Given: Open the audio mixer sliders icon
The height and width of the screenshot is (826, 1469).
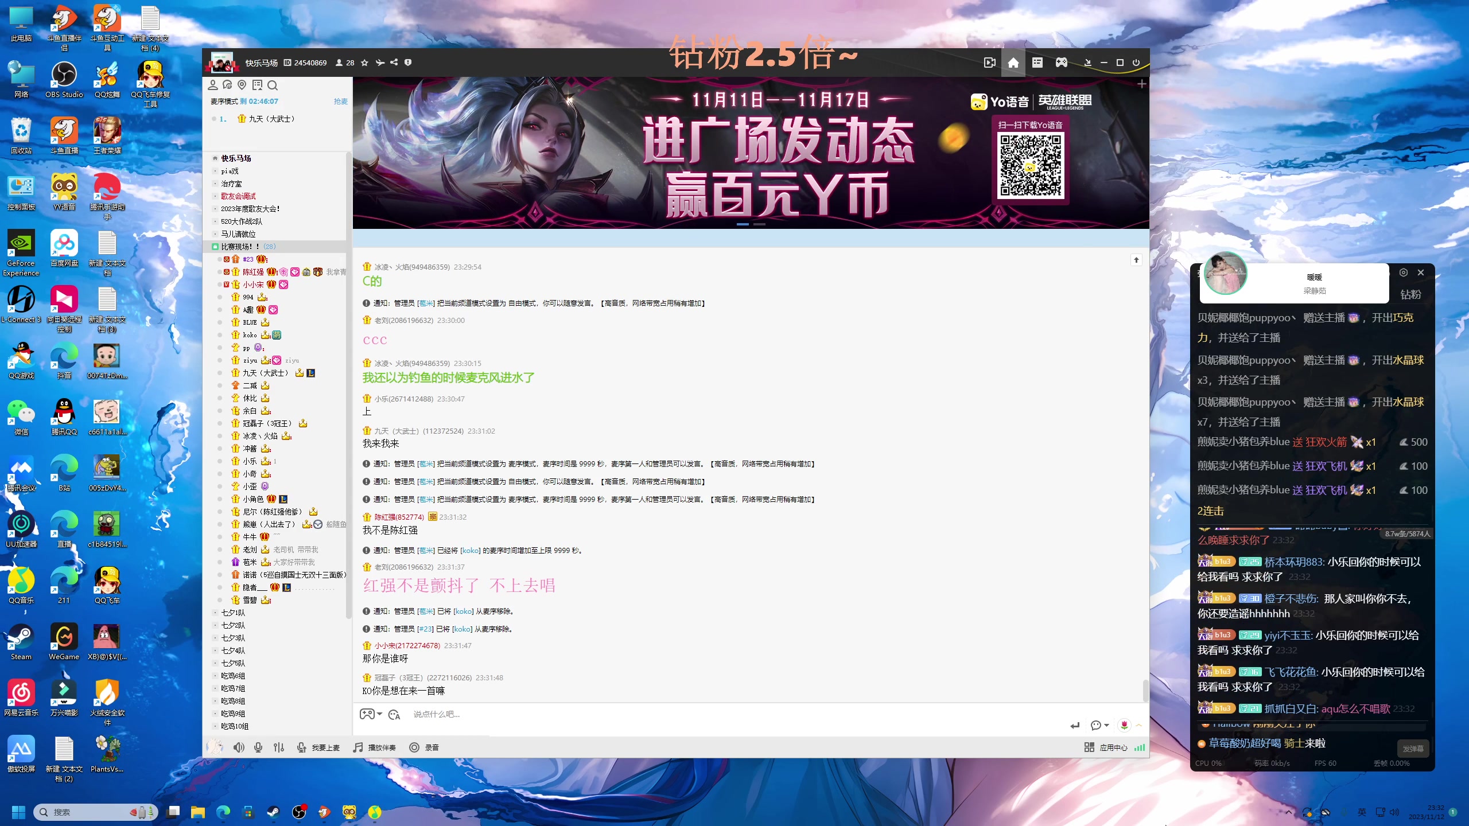Looking at the screenshot, I should click(279, 747).
